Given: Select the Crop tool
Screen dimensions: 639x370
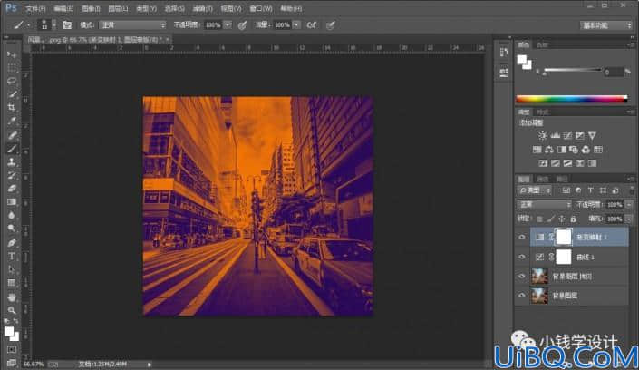Looking at the screenshot, I should (12, 108).
